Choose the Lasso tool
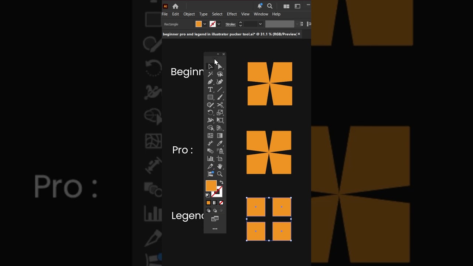The width and height of the screenshot is (473, 266). click(220, 74)
